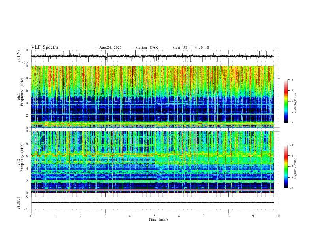The height and width of the screenshot is (242, 313).
Task: Click the "station=GAK" label
Action: (147, 47)
